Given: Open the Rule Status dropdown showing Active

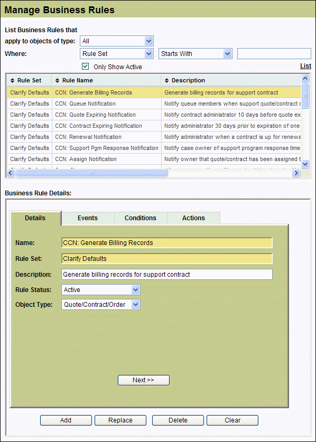Looking at the screenshot, I should pyautogui.click(x=101, y=290).
